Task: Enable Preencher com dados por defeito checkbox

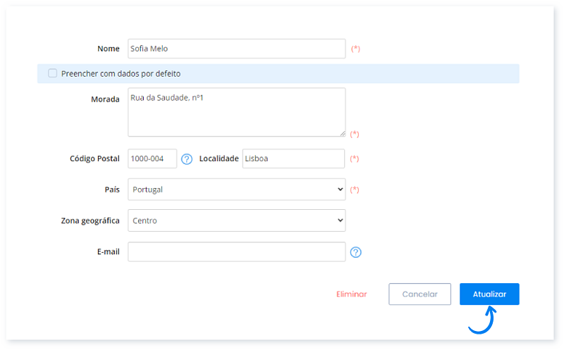Action: [x=53, y=73]
